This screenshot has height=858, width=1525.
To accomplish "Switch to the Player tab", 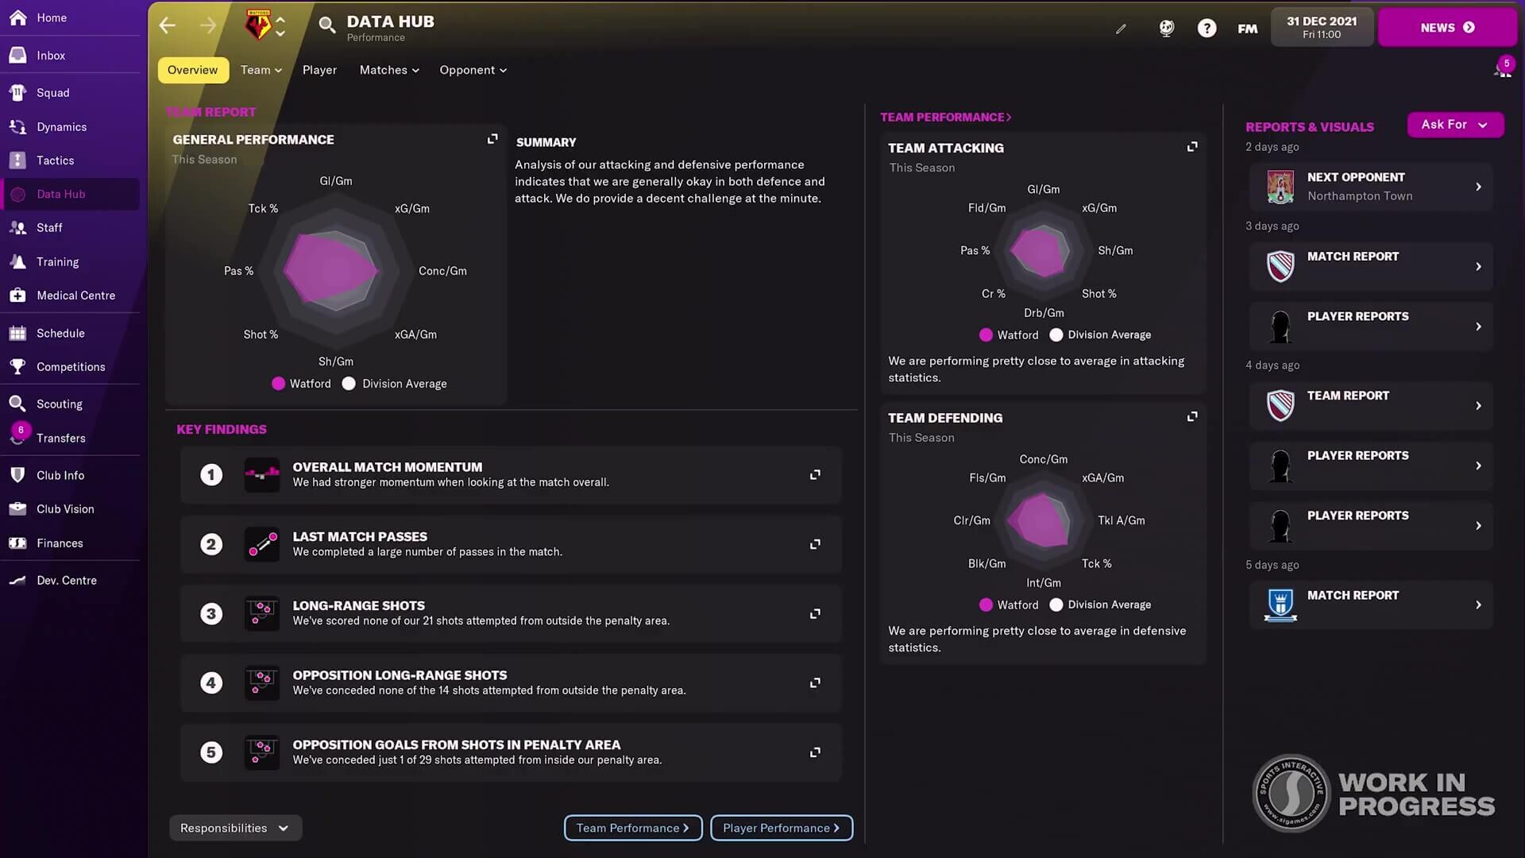I will coord(319,70).
